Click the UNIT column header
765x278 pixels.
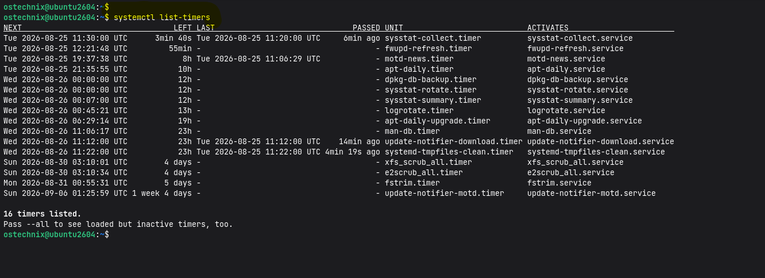(x=394, y=28)
